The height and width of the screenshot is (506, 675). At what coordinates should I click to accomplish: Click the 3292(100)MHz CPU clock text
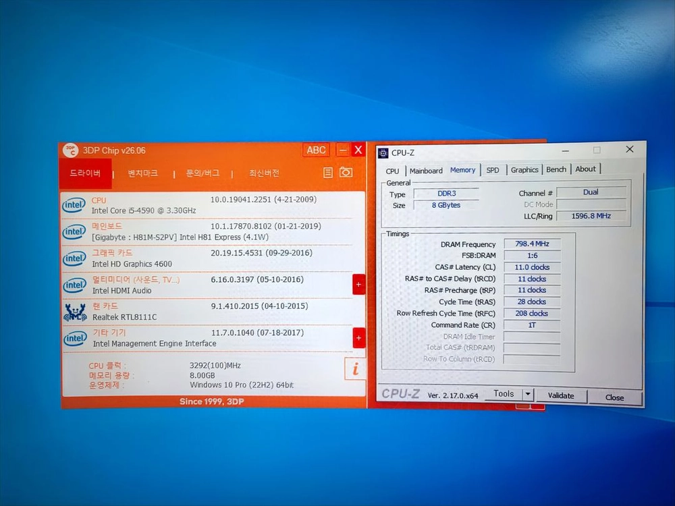point(215,365)
